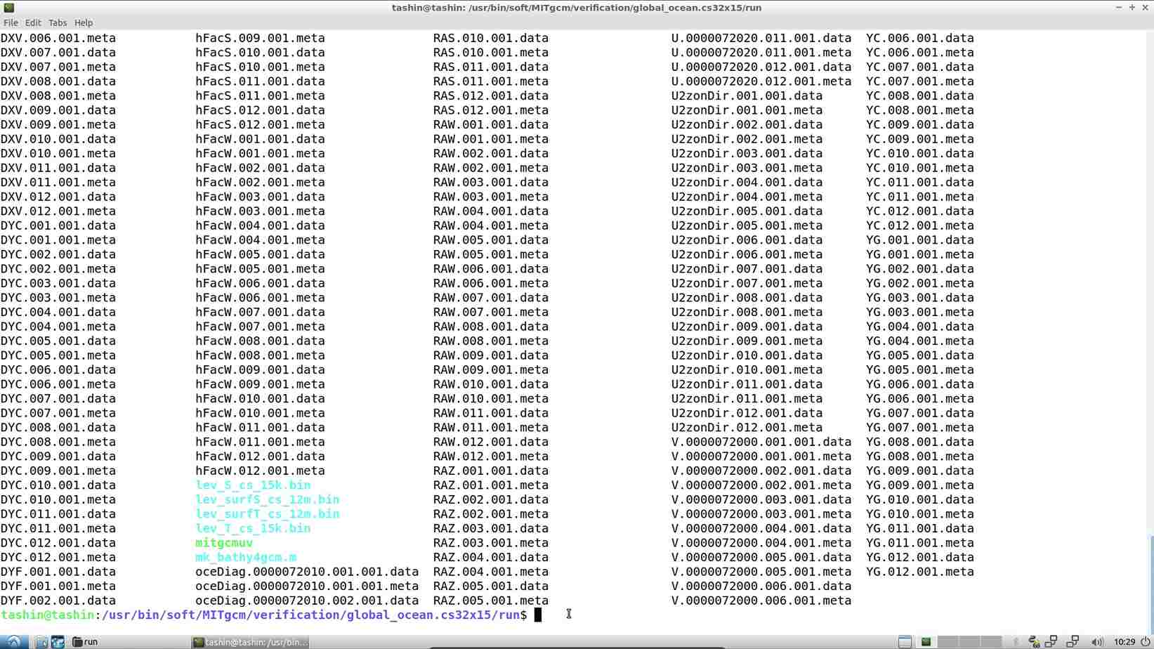Click hFacS.009.001.meta in listing

coord(260,38)
